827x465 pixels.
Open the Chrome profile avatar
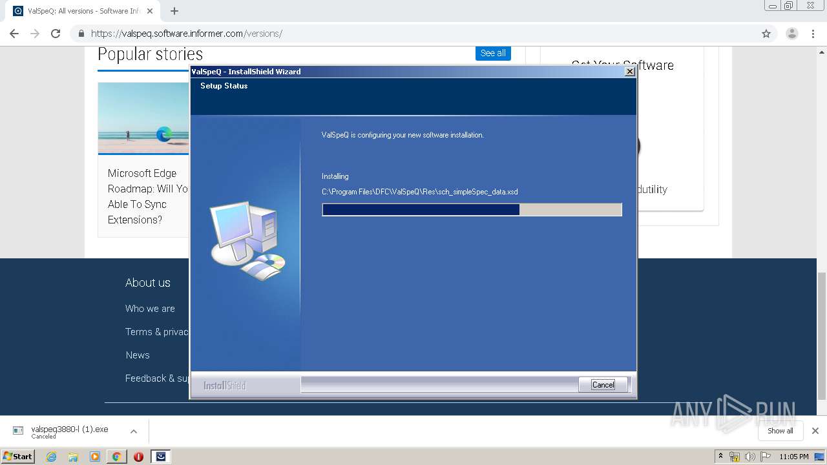point(792,34)
